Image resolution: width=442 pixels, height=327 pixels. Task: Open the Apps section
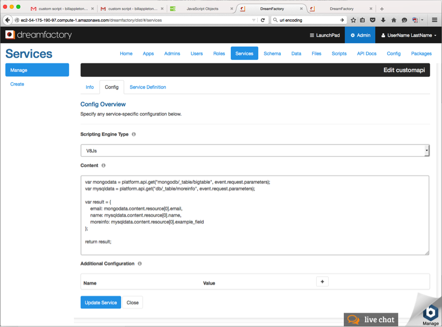tap(148, 54)
